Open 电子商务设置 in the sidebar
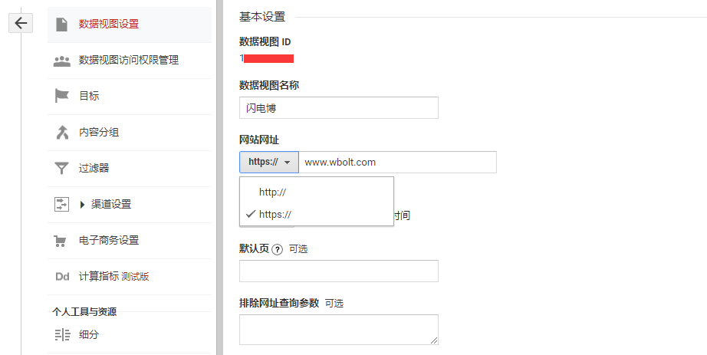707x355 pixels. point(109,241)
